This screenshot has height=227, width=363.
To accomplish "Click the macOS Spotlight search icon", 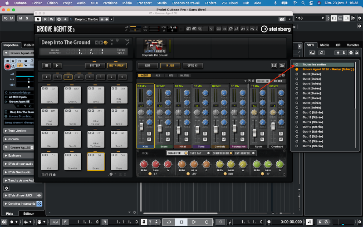I will 303,3.
